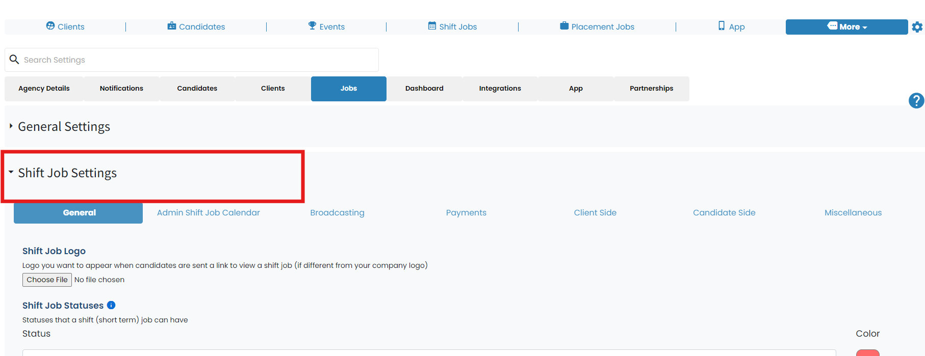This screenshot has width=925, height=356.
Task: Click the blue help question mark icon
Action: coord(916,101)
